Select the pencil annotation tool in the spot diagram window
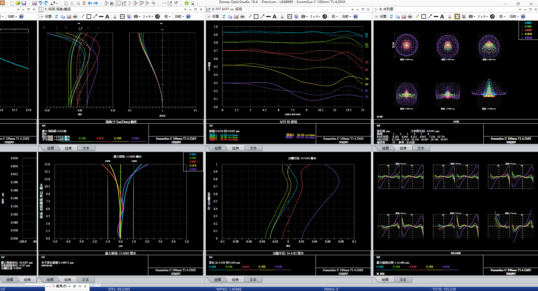 pyautogui.click(x=418, y=17)
